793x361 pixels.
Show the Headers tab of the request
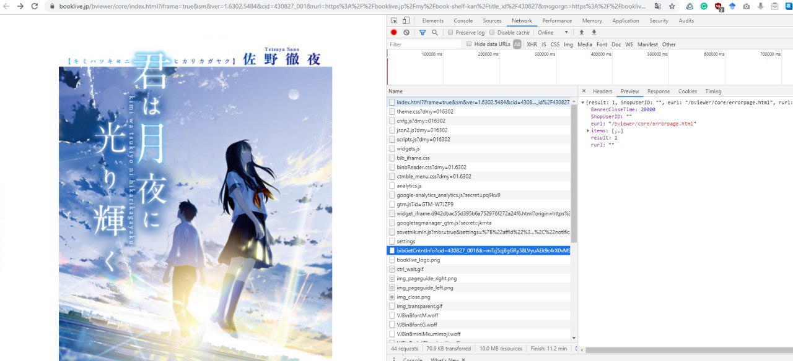pyautogui.click(x=602, y=91)
